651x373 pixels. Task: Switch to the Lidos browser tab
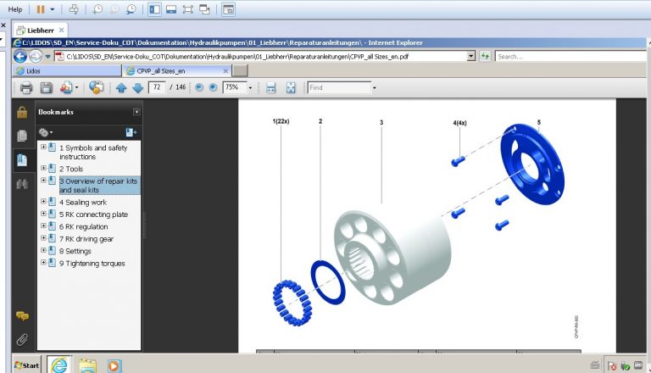67,71
